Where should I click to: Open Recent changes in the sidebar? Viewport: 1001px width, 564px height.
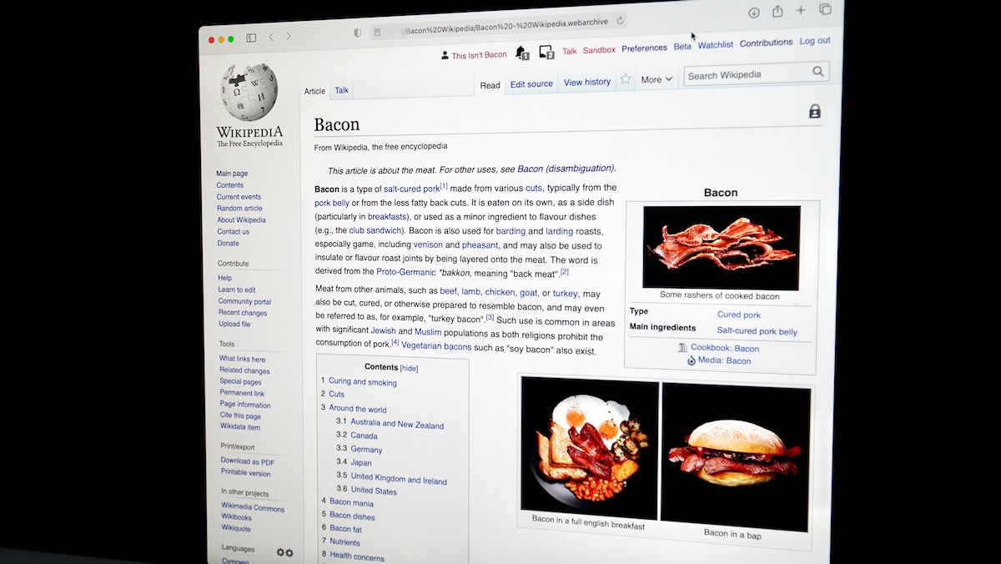pos(243,313)
